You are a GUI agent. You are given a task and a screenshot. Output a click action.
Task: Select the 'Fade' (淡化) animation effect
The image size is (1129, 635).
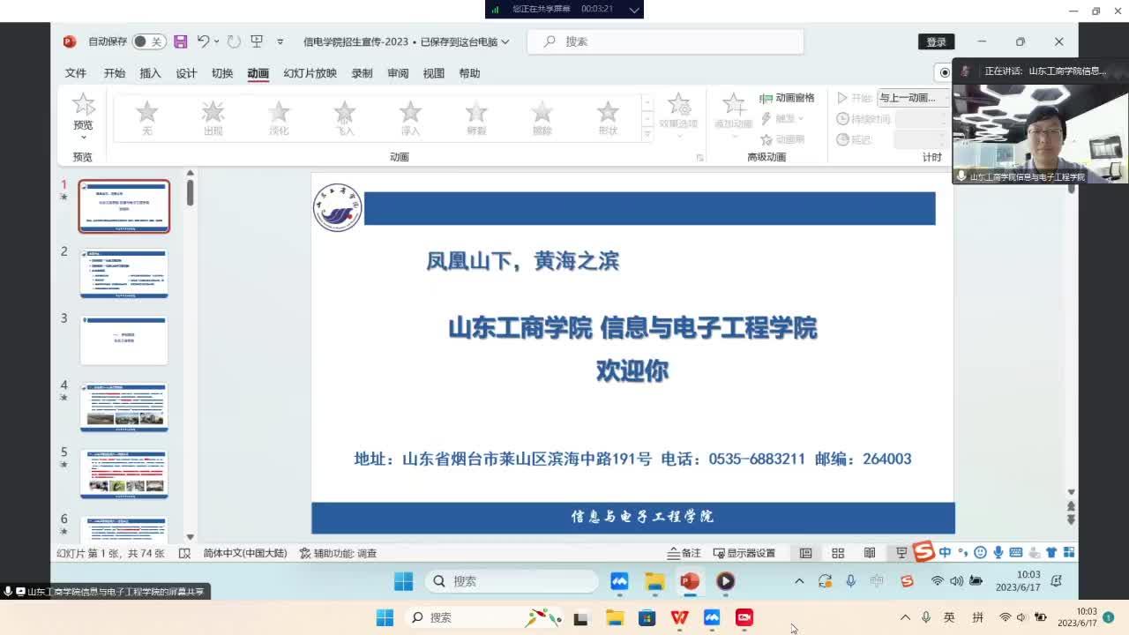coord(279,117)
